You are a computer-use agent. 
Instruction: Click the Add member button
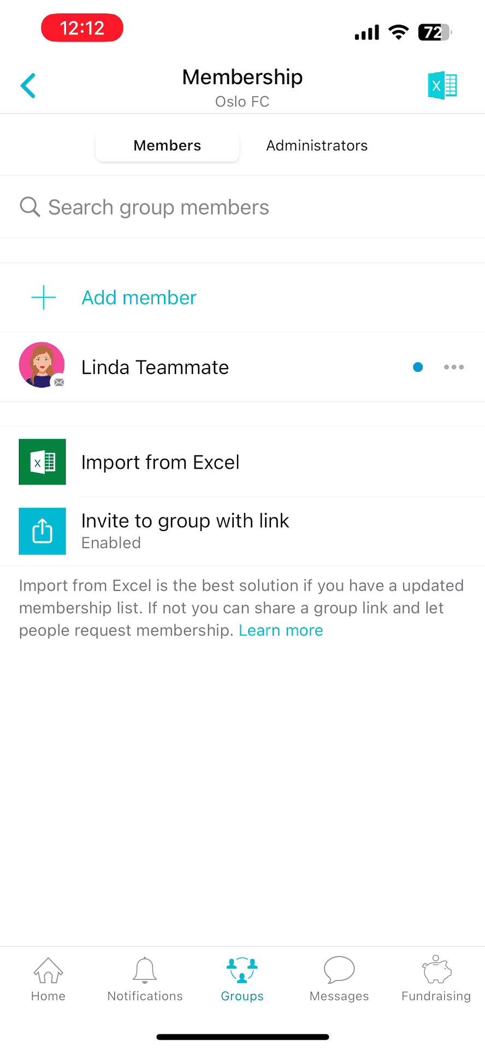[x=139, y=297]
